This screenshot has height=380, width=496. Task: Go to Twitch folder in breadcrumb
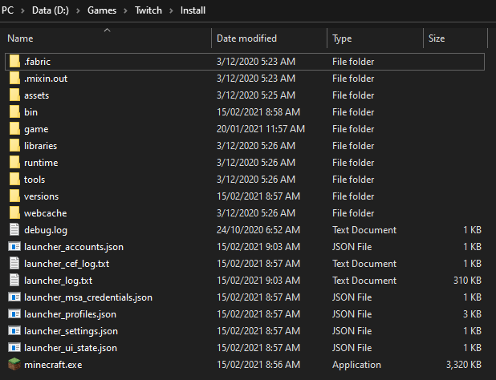click(148, 11)
